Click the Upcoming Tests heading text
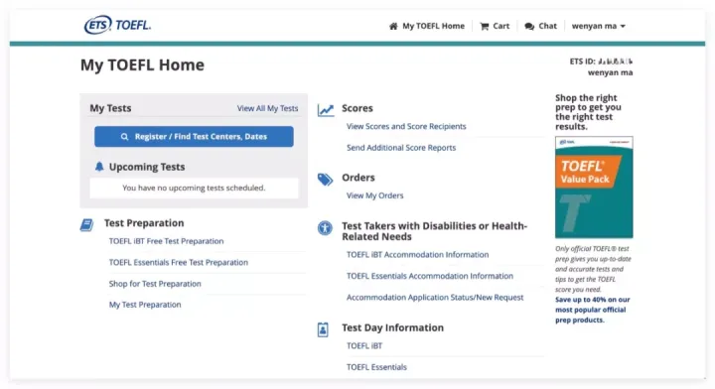This screenshot has width=715, height=389. tap(147, 167)
